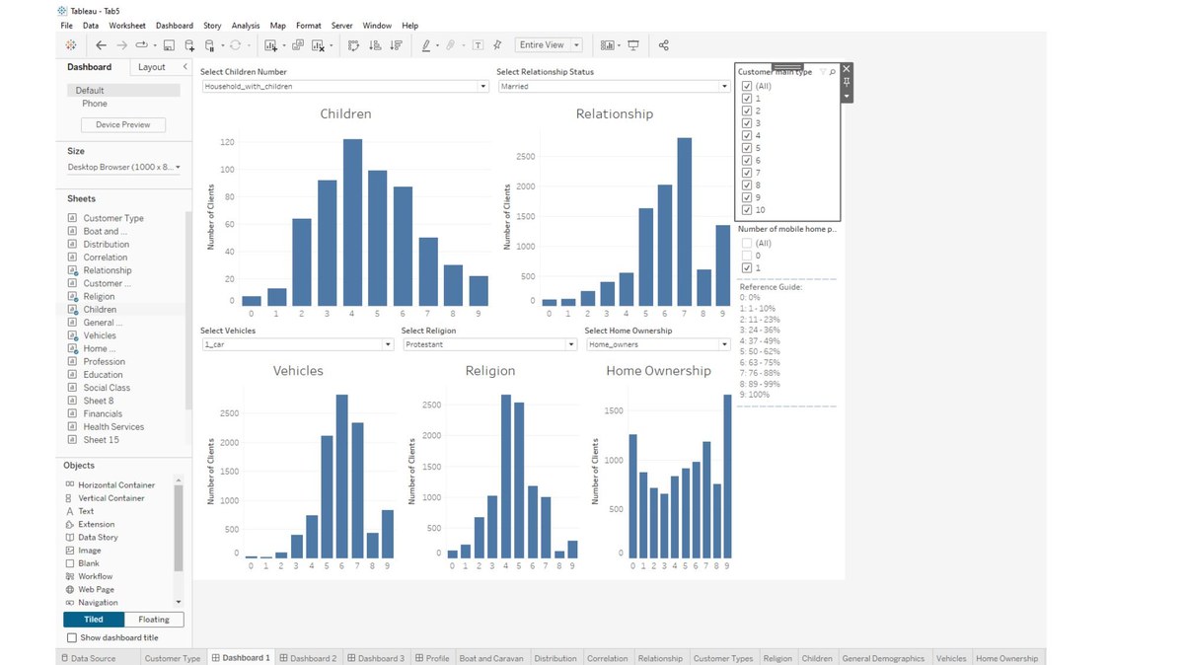Open the General Demographics sheet tab
Screen dimensions: 1184x665
tap(883, 658)
